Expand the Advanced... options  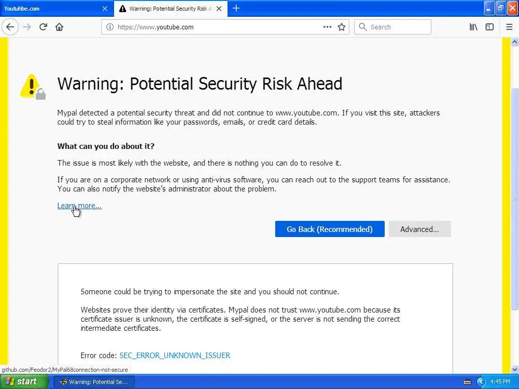[420, 229]
